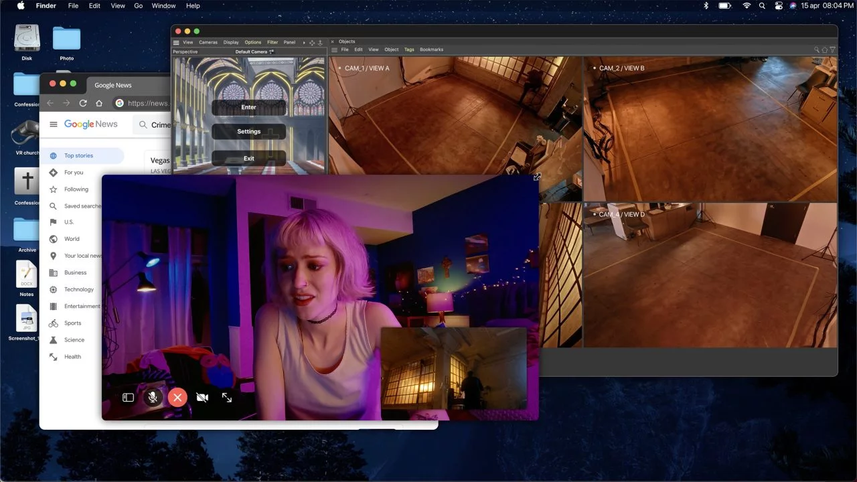This screenshot has height=482, width=857.
Task: Expand video call to full screen
Action: point(227,398)
